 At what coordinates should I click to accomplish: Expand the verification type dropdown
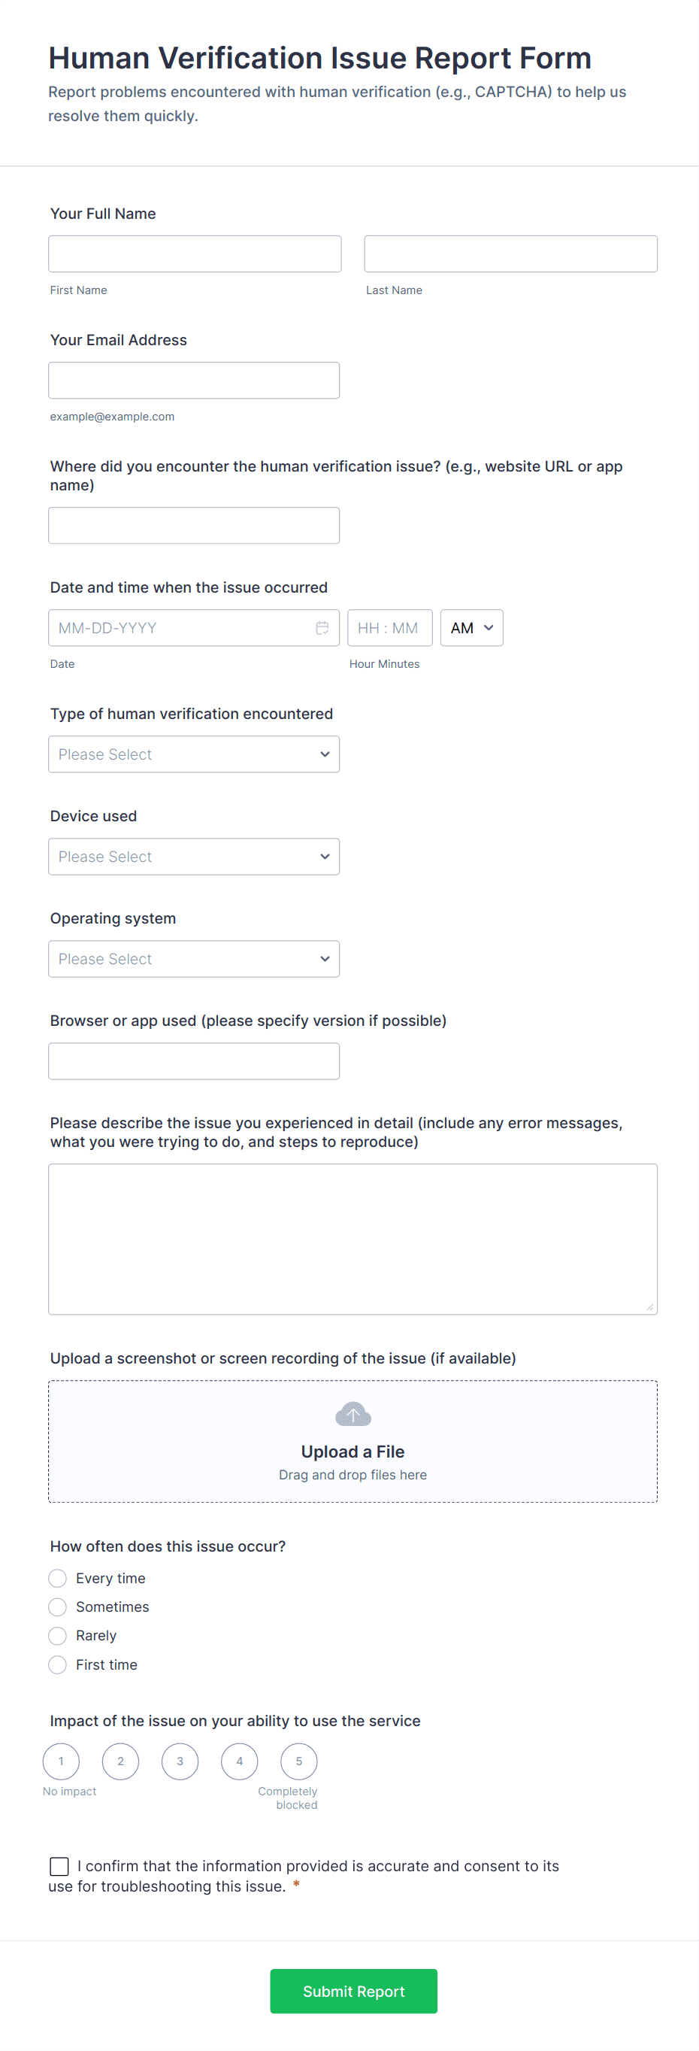click(x=194, y=754)
